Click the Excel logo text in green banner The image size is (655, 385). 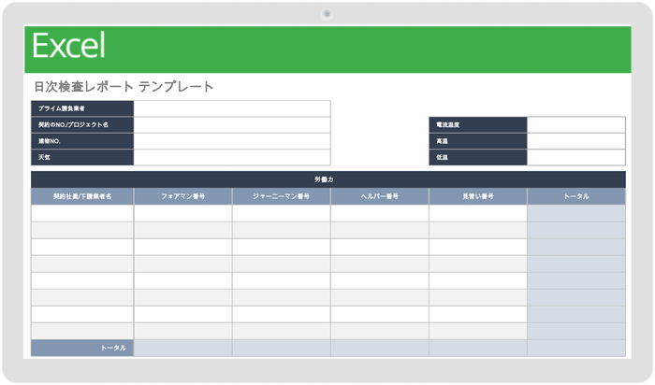[68, 46]
